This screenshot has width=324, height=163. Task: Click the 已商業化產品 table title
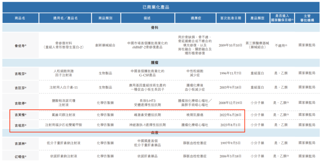(161, 7)
